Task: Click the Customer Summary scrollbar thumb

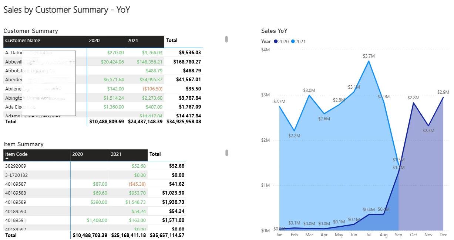Action: (x=227, y=39)
